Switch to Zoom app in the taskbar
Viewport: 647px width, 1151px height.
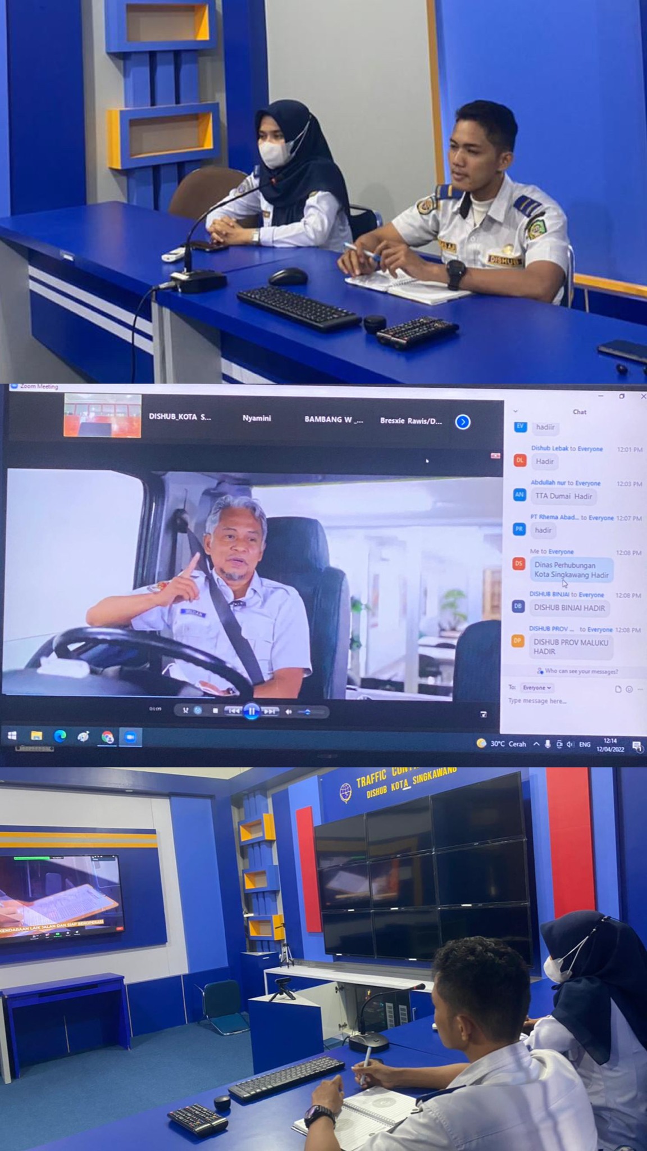[x=130, y=737]
